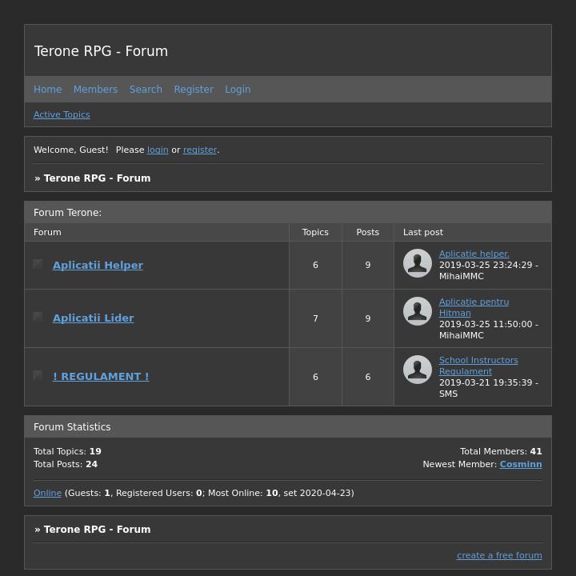Open the Aplicatii Lider forum
The width and height of the screenshot is (576, 576).
[x=93, y=318]
